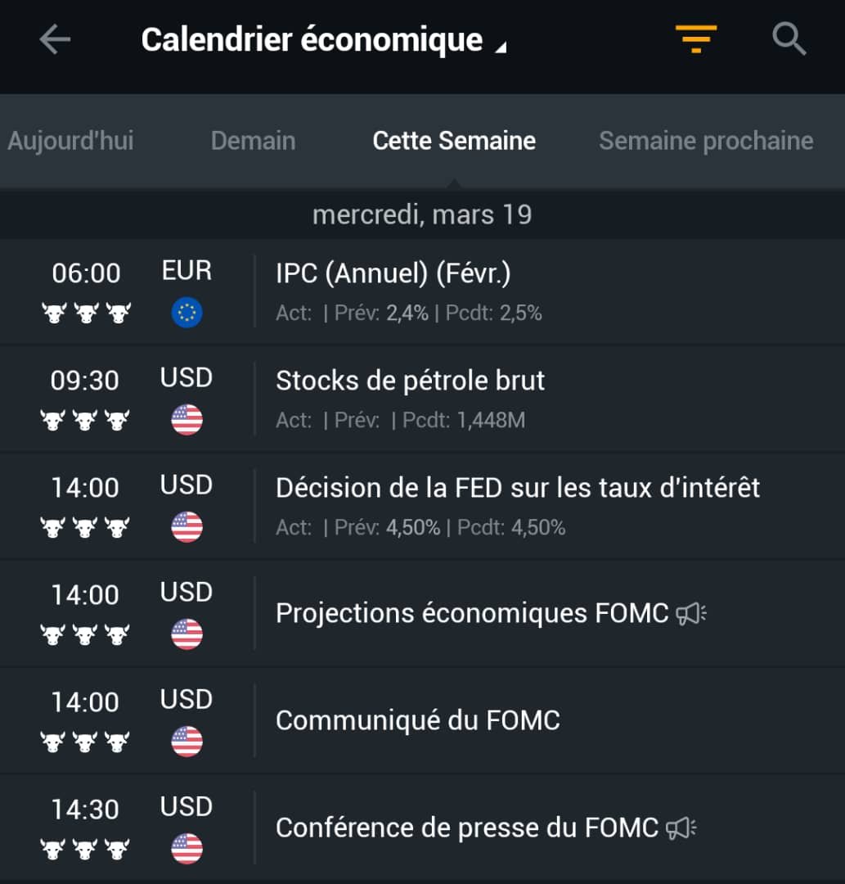Tap the megaphone icon on Projections économiques FOMC
Screen dimensions: 845x884
691,613
